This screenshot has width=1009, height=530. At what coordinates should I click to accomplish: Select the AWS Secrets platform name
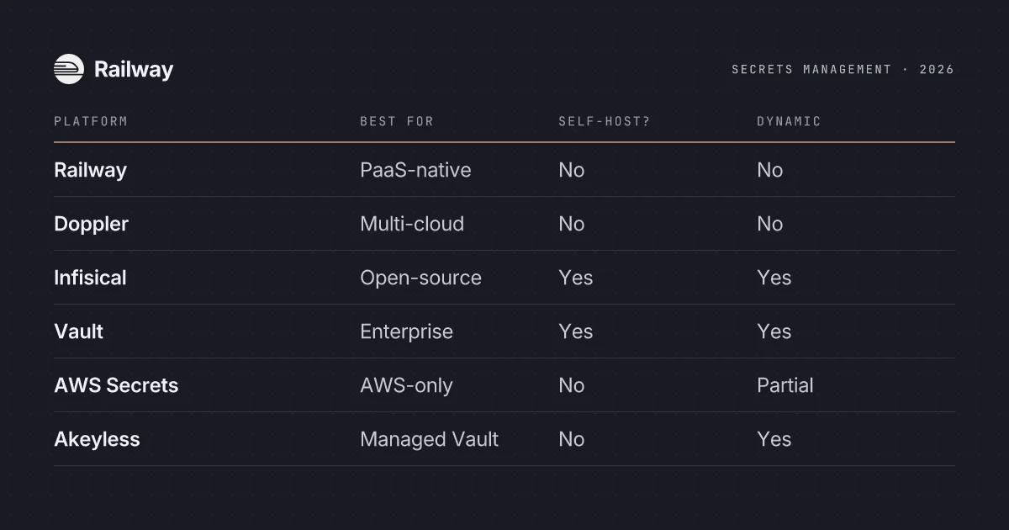click(x=116, y=385)
